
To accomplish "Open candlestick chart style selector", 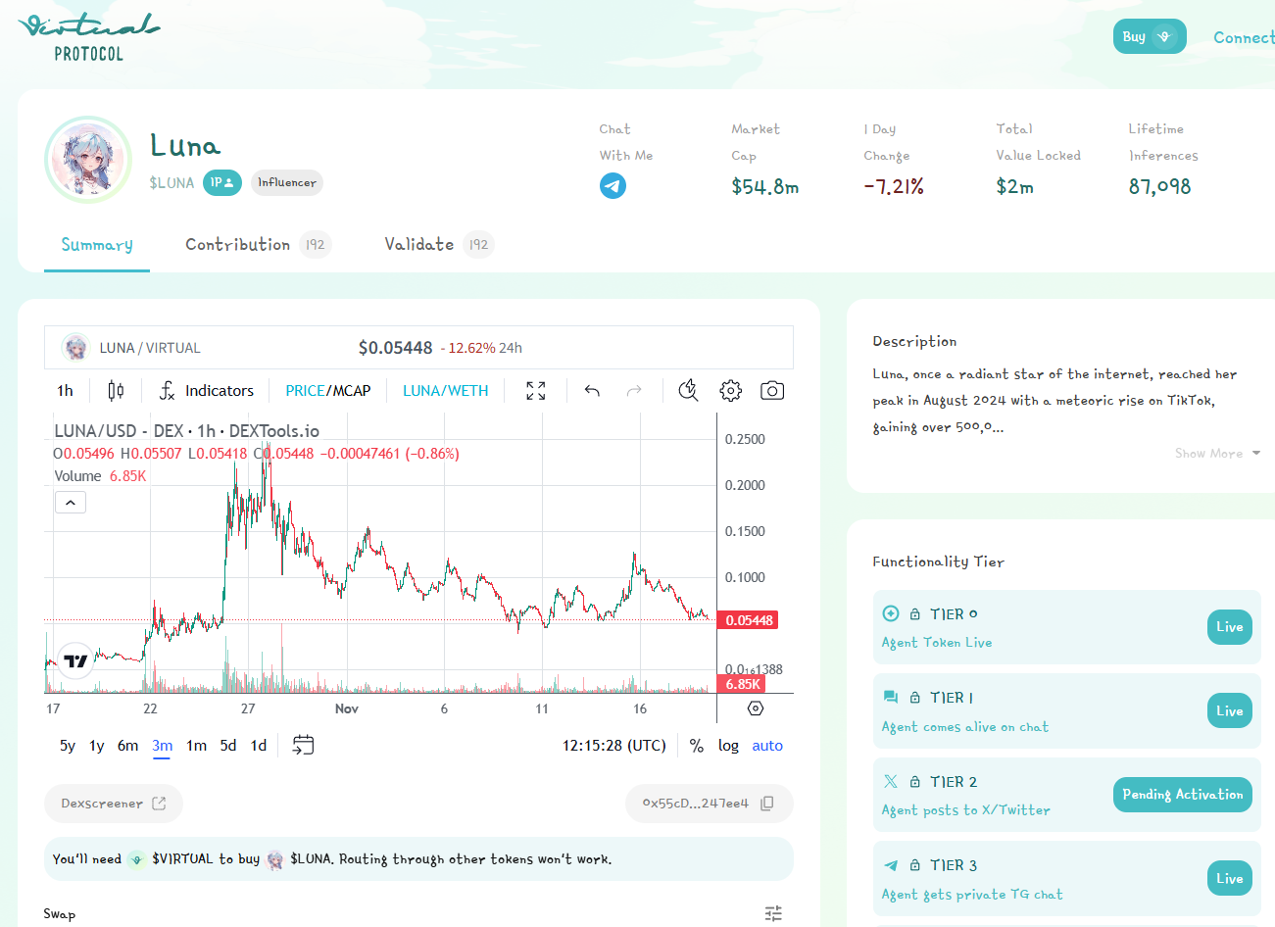I will [116, 390].
